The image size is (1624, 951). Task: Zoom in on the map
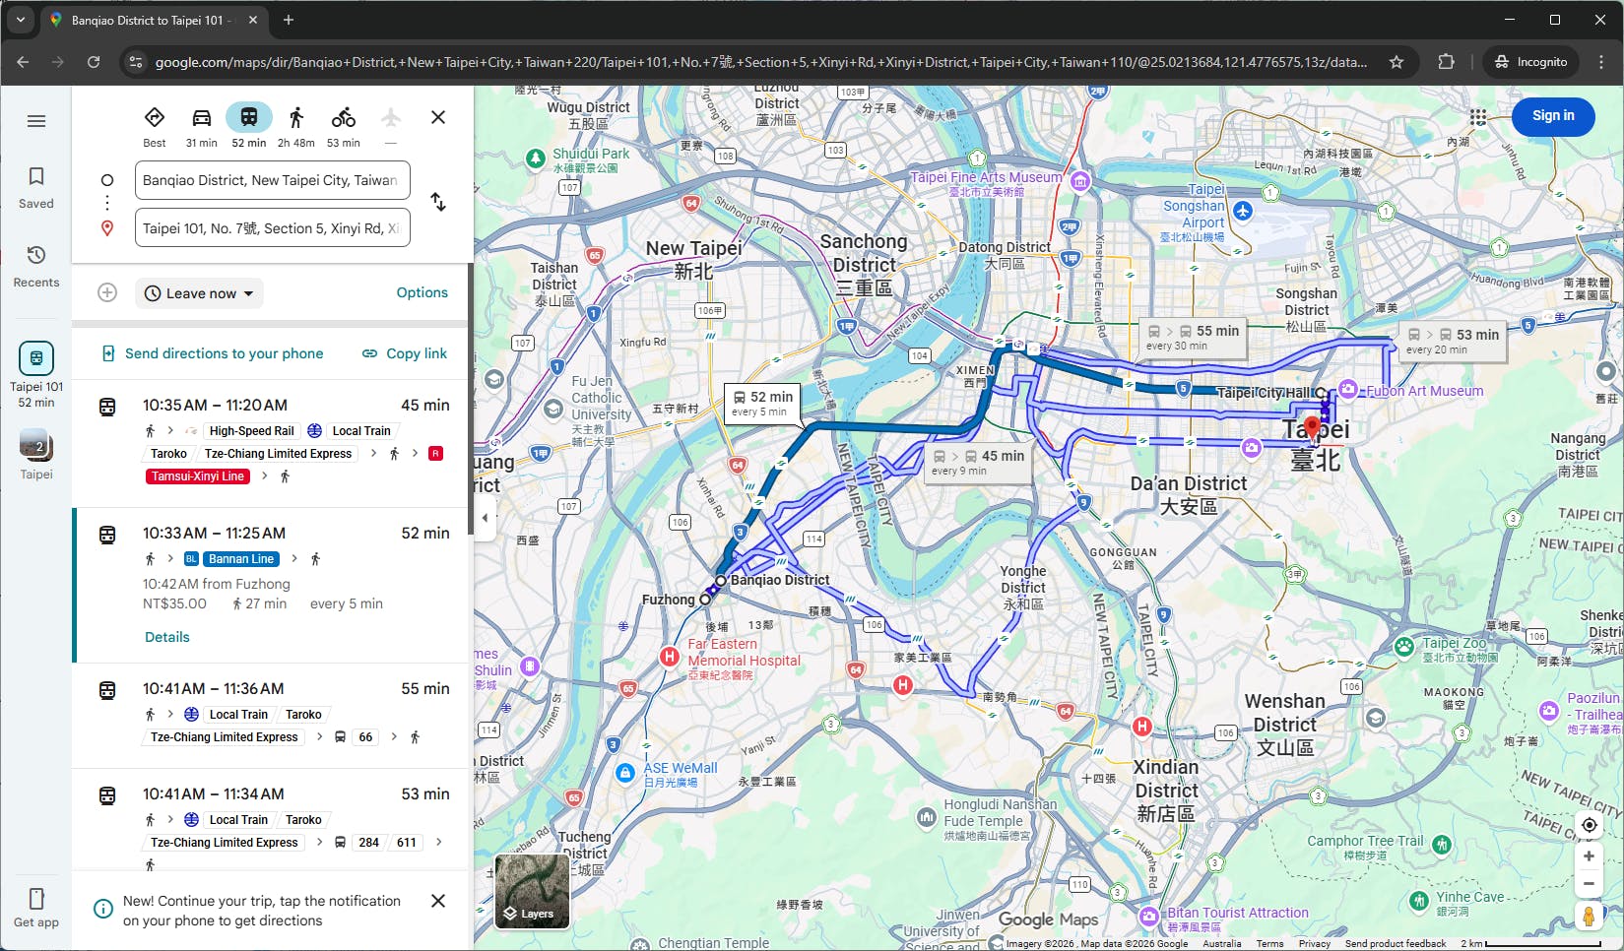point(1589,856)
